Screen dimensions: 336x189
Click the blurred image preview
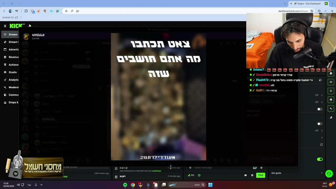(158, 96)
